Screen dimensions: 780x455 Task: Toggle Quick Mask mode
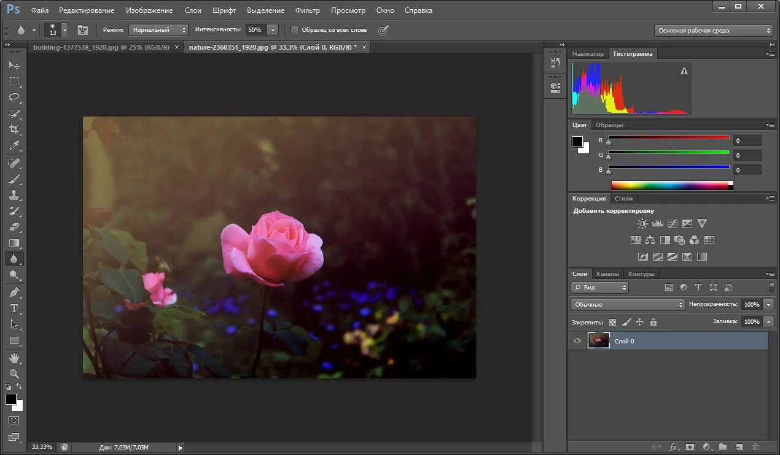pos(14,421)
